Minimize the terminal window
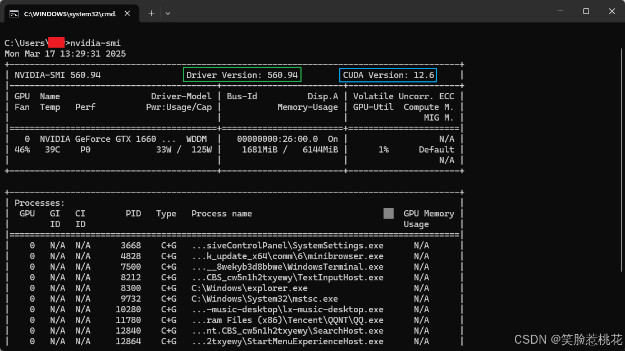This screenshot has width=625, height=351. (560, 11)
